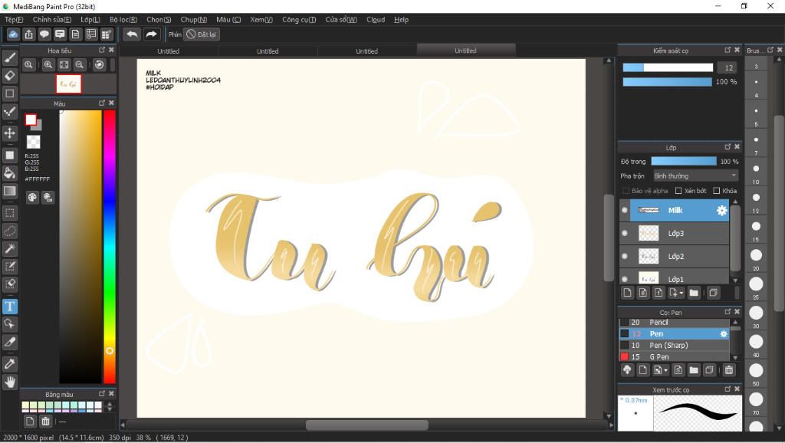Open the Help menu
The width and height of the screenshot is (785, 443).
401,19
